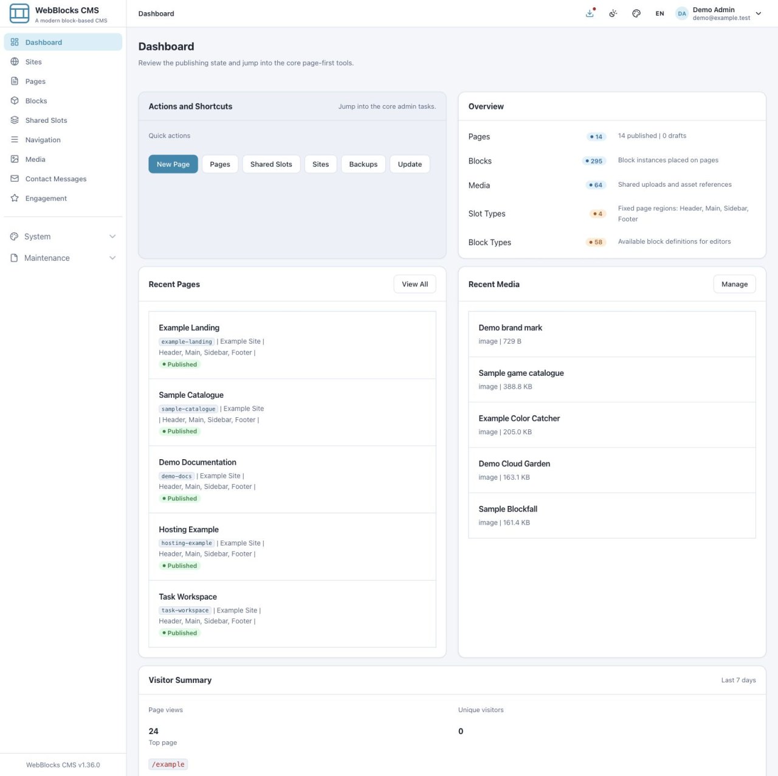This screenshot has height=776, width=778.
Task: Click the Dashboard breadcrumb in the header
Action: pos(156,13)
